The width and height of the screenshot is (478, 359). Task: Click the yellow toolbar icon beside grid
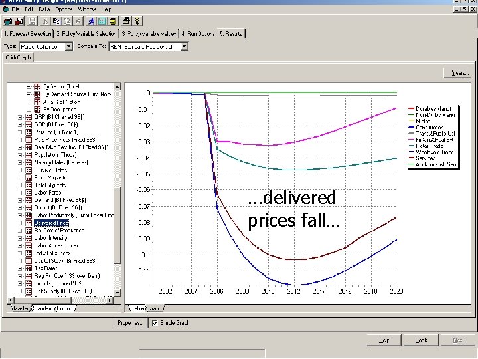coord(112,21)
